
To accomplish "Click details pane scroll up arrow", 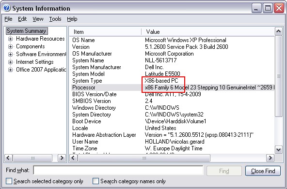I will (x=279, y=31).
